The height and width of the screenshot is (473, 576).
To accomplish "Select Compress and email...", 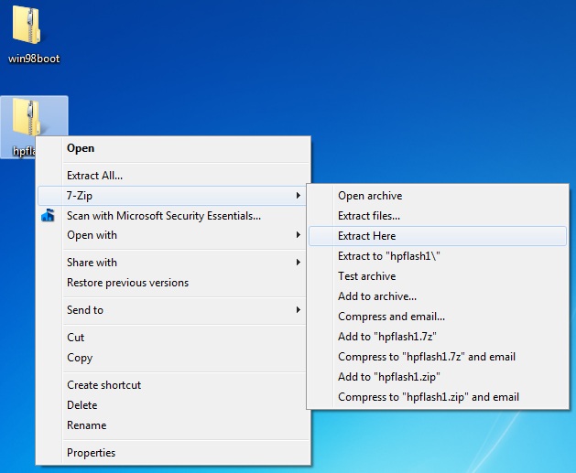I will pos(438,317).
